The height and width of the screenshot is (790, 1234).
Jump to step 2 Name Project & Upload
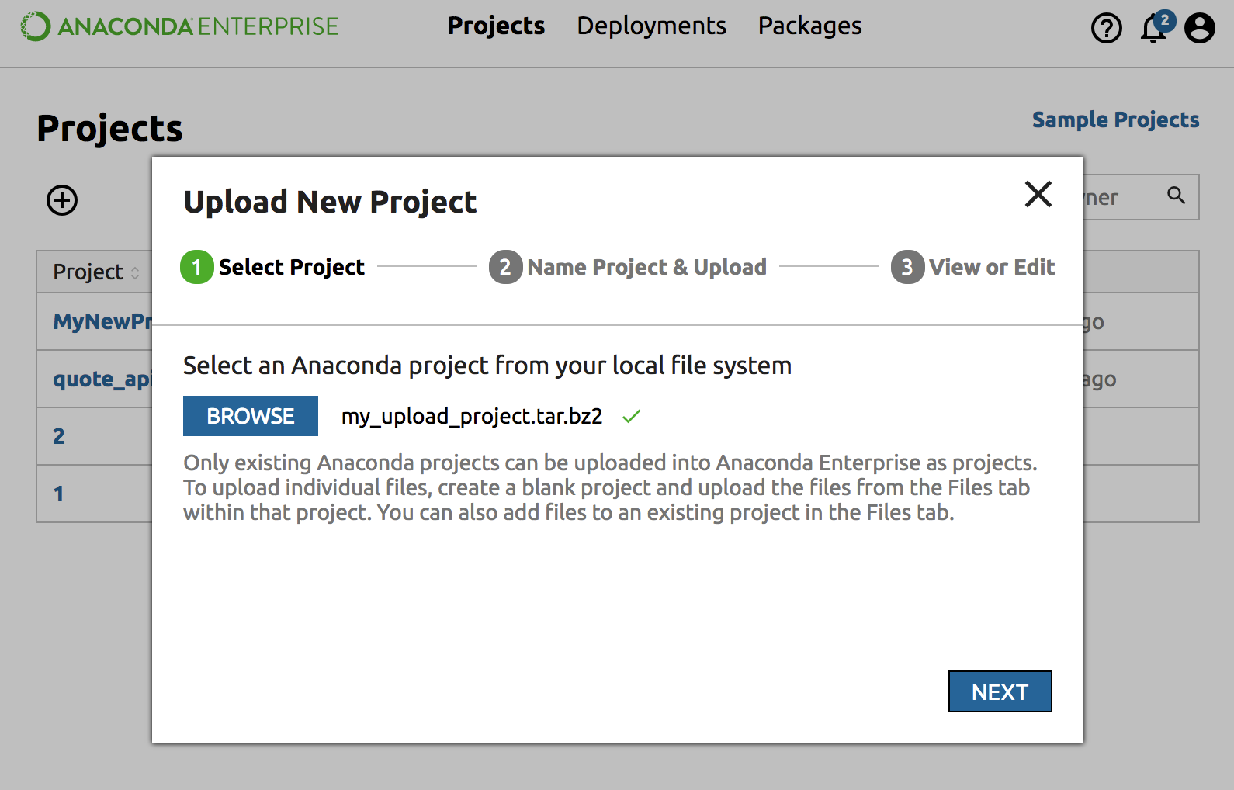click(x=628, y=267)
